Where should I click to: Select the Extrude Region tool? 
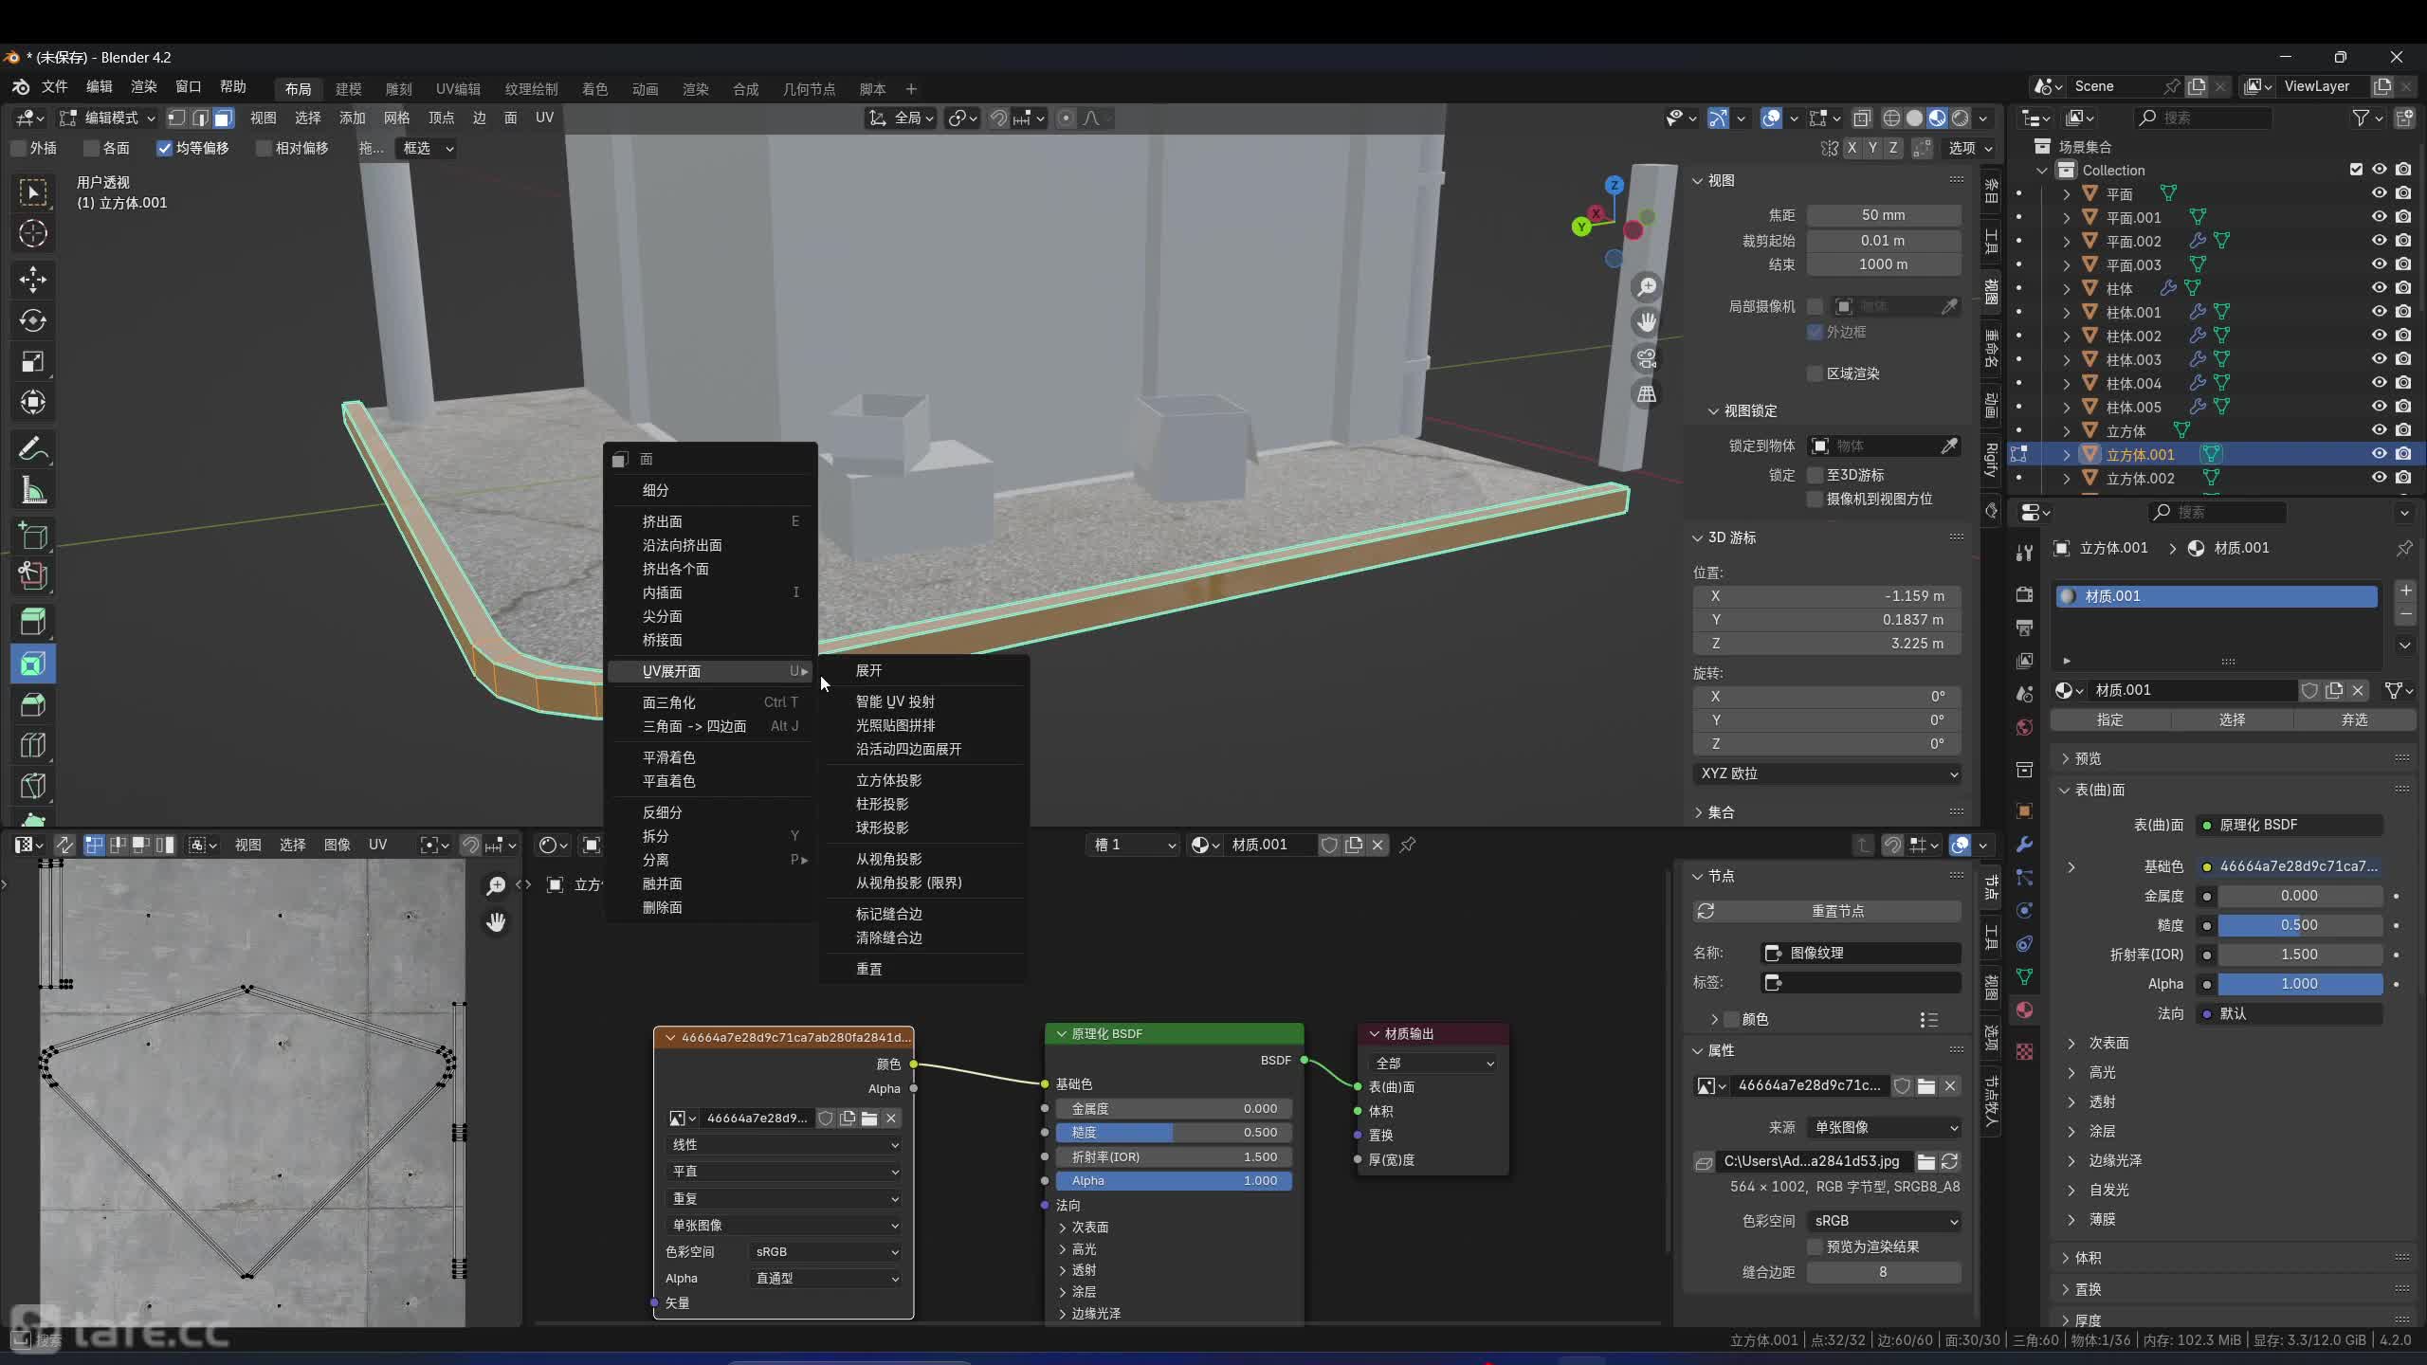[x=33, y=622]
